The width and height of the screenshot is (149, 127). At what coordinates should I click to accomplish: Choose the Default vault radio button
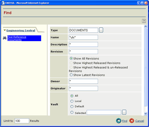coord(72,106)
